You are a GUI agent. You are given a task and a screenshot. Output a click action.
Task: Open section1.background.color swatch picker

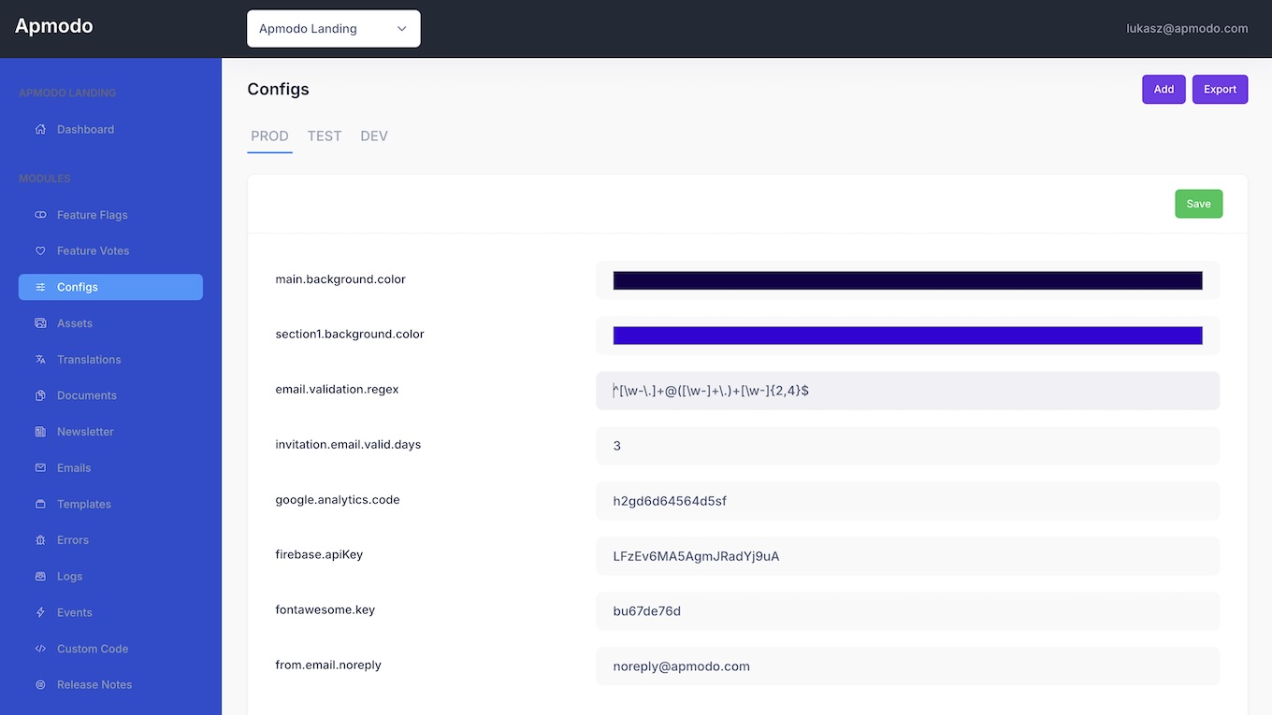tap(907, 336)
